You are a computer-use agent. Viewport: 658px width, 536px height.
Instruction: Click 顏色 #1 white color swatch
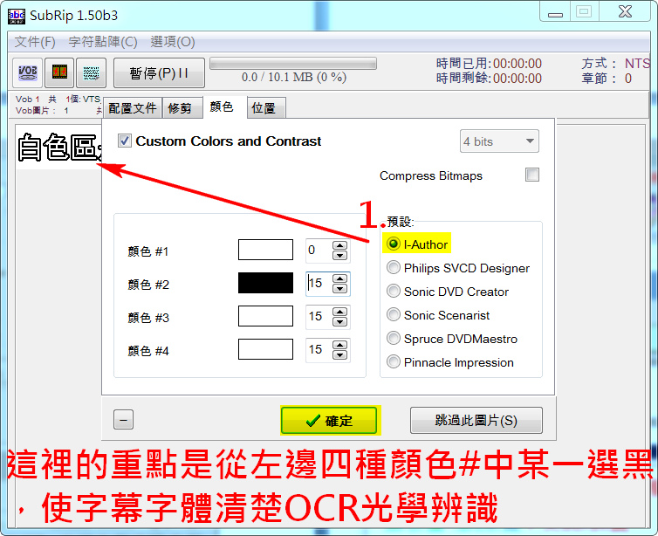pyautogui.click(x=265, y=250)
